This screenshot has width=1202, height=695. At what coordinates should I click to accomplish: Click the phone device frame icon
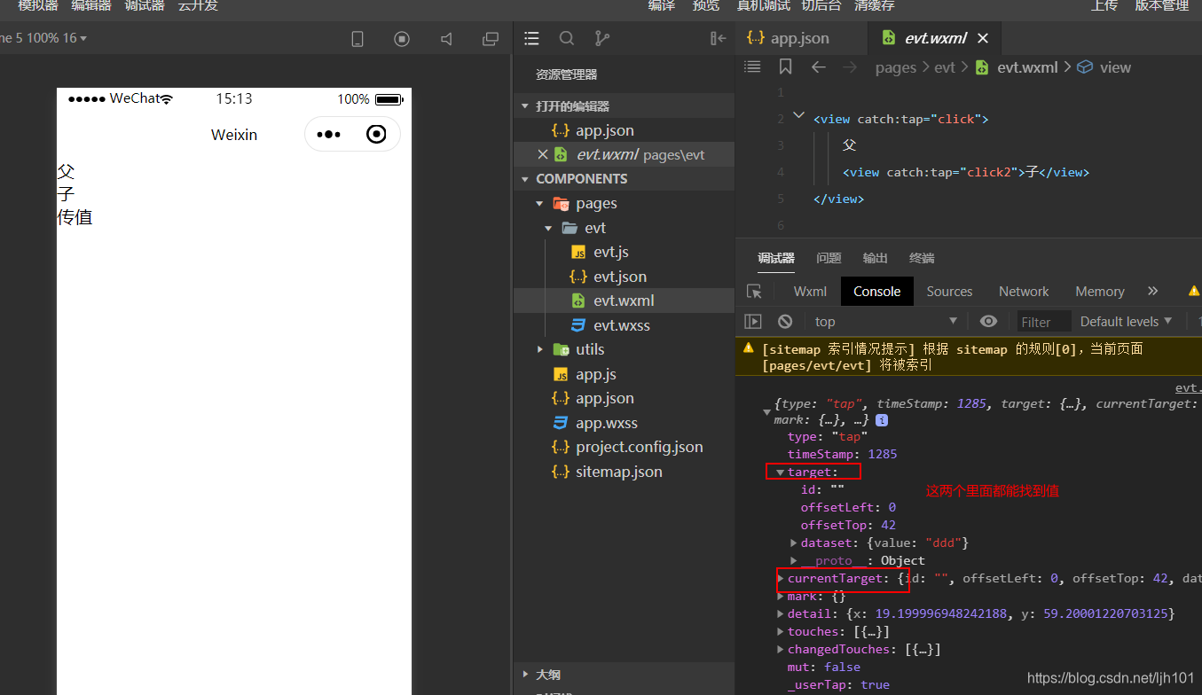point(357,39)
